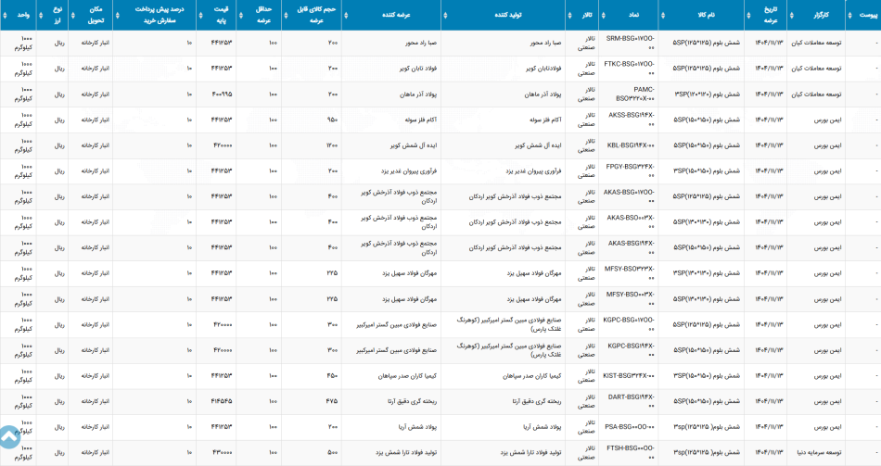This screenshot has height=466, width=881.
Task: Click producer cell کیمیا کاران صدر سپاهان
Action: point(531,375)
